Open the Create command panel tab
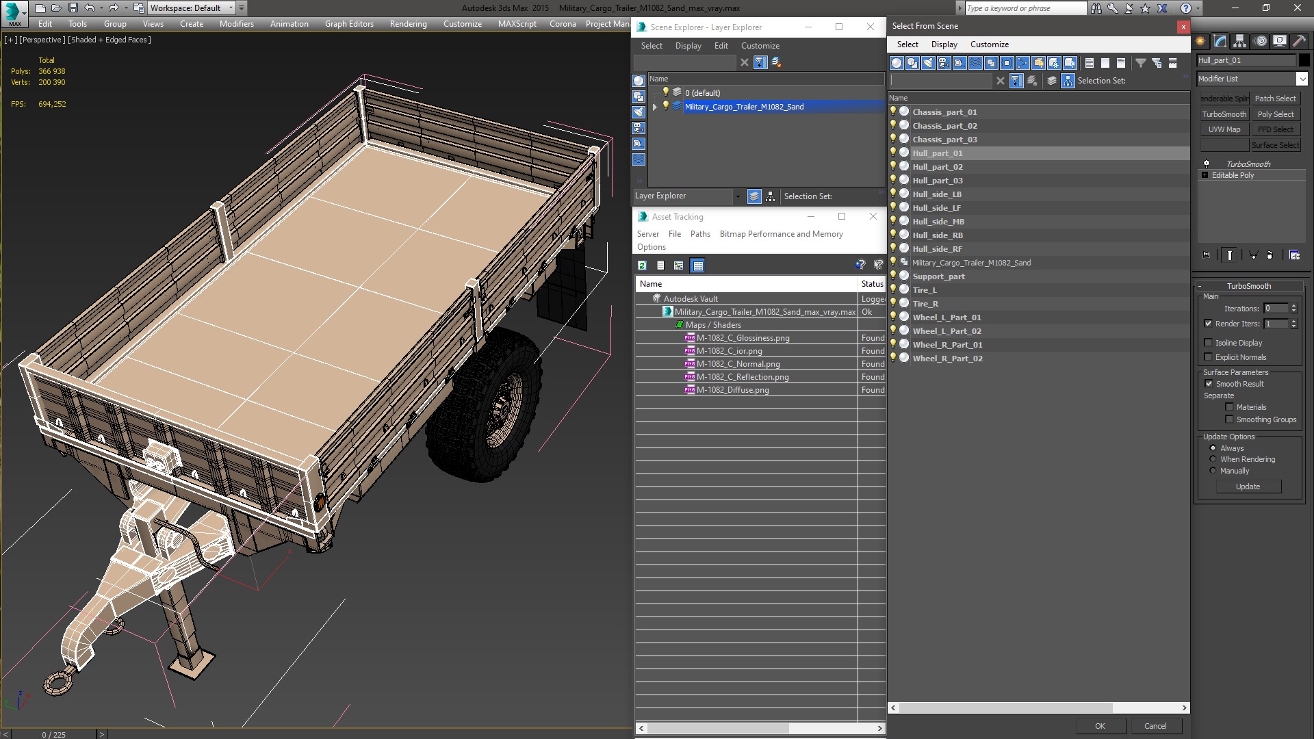This screenshot has height=739, width=1314. [x=1200, y=41]
